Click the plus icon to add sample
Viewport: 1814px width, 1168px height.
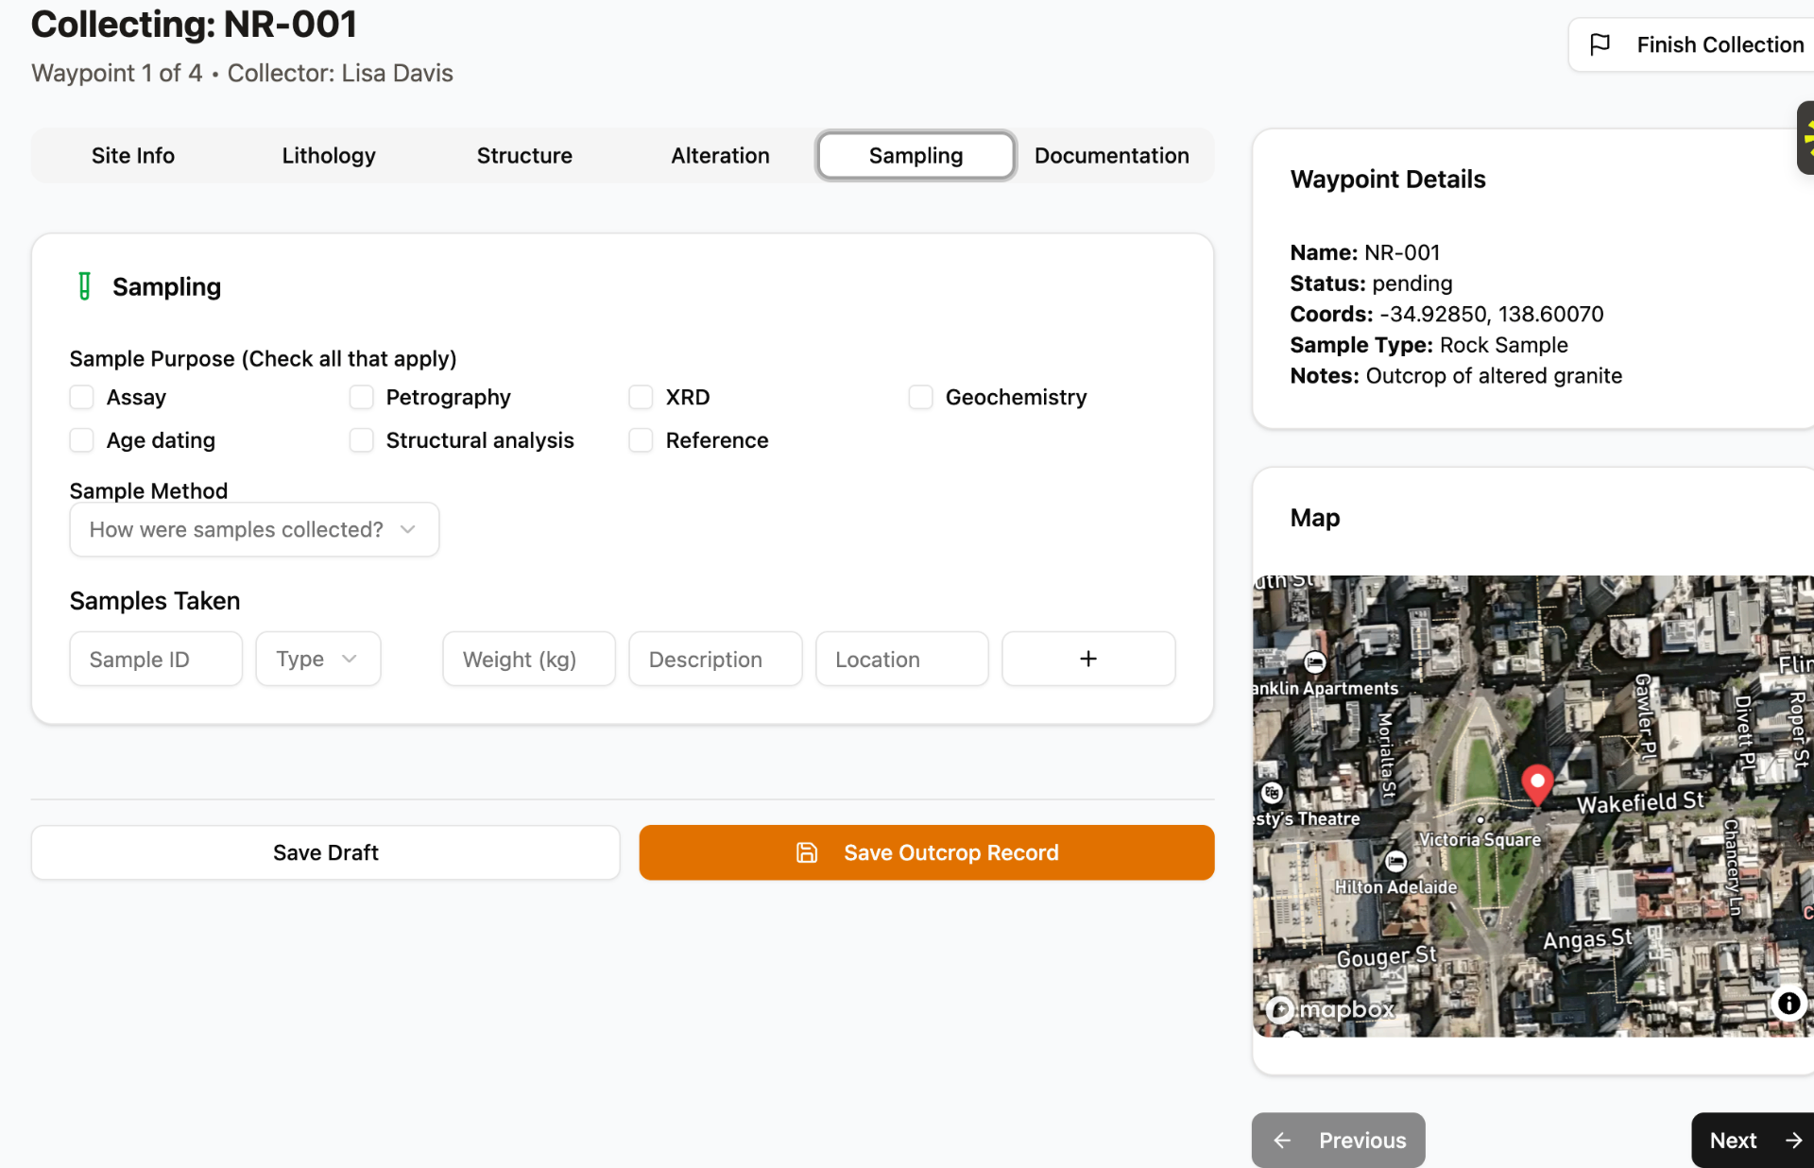tap(1088, 659)
